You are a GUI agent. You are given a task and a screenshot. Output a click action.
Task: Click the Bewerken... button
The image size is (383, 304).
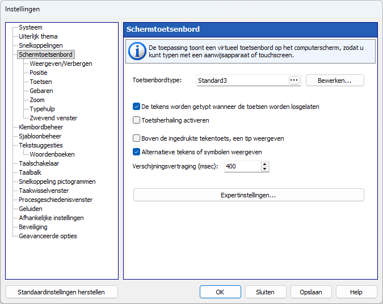tap(335, 81)
